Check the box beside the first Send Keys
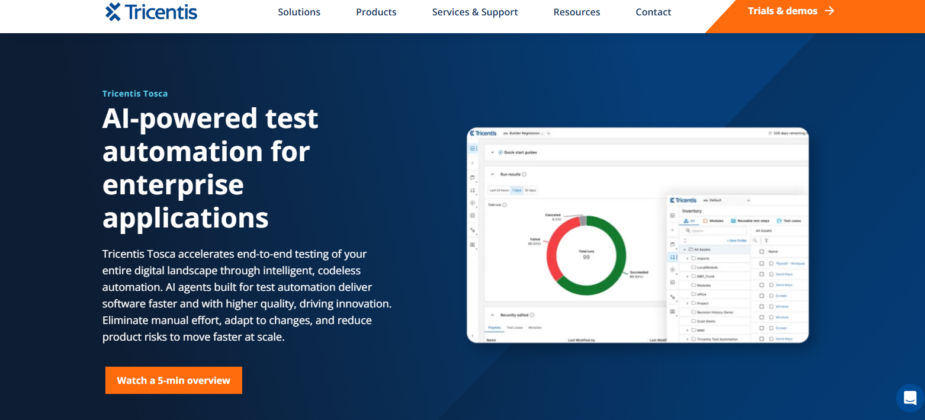 762,274
